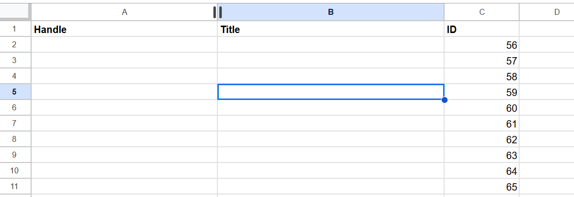Select row 8 header
574x197 pixels.
(15, 139)
